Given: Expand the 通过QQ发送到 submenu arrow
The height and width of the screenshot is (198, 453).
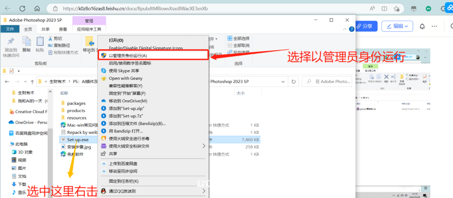Looking at the screenshot, I should coord(204,191).
